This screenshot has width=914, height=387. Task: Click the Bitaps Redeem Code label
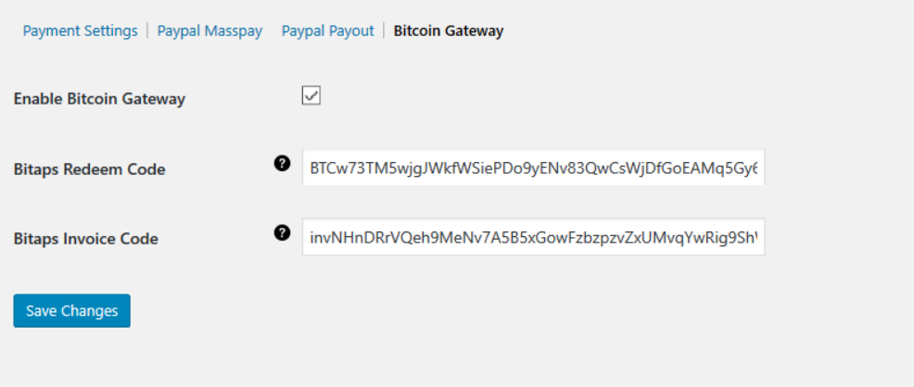click(89, 169)
